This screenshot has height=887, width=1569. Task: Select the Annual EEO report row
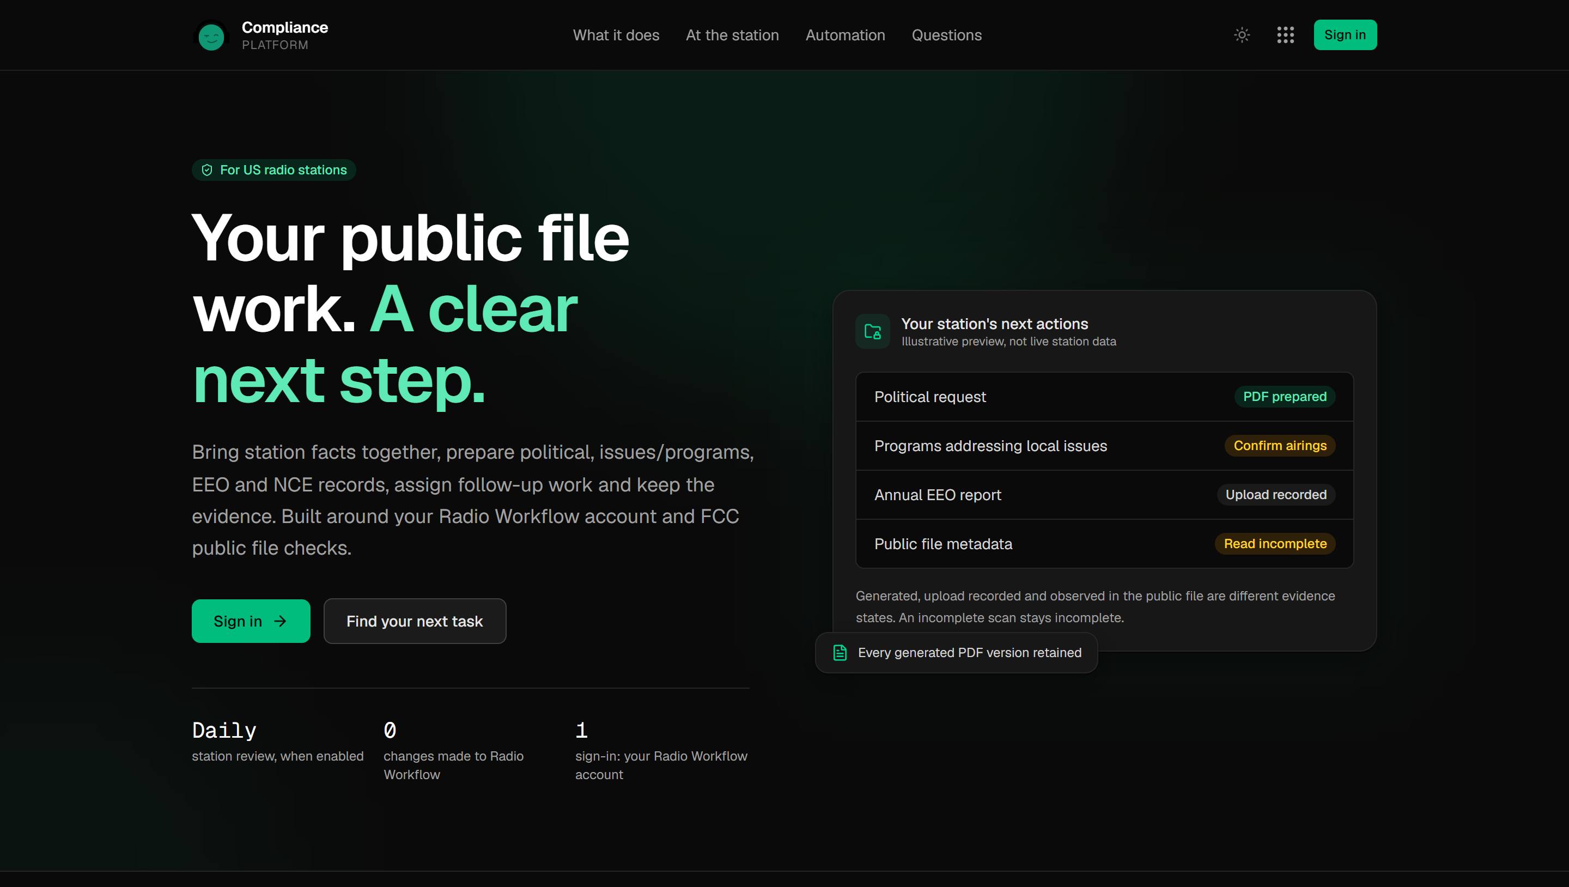tap(1104, 495)
